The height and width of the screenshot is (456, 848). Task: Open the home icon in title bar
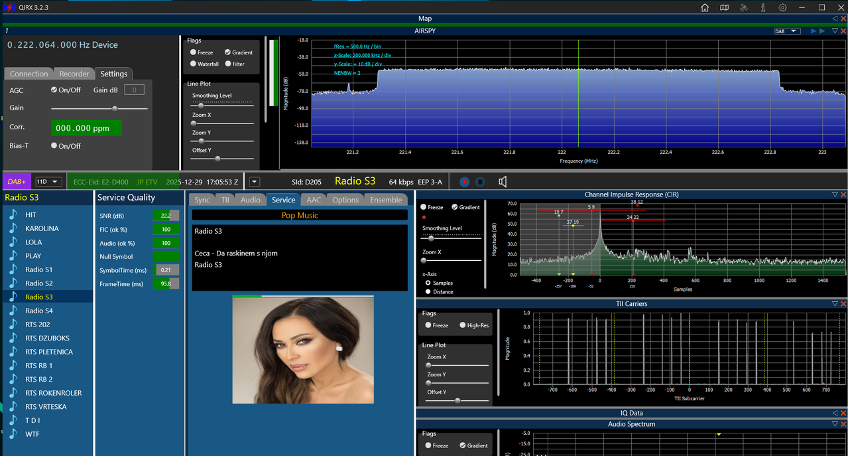[705, 7]
